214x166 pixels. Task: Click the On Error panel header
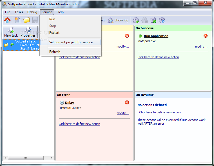[94, 95]
